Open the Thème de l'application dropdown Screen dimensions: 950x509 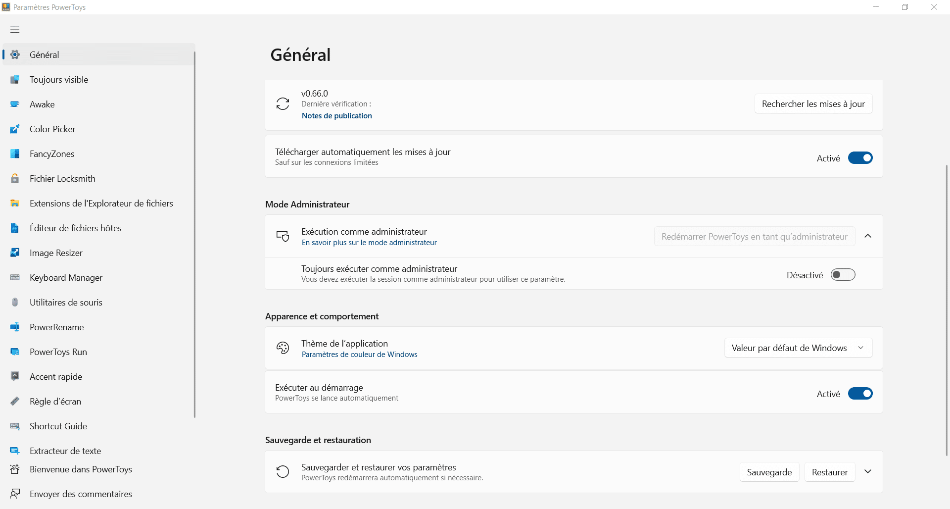[x=798, y=348]
